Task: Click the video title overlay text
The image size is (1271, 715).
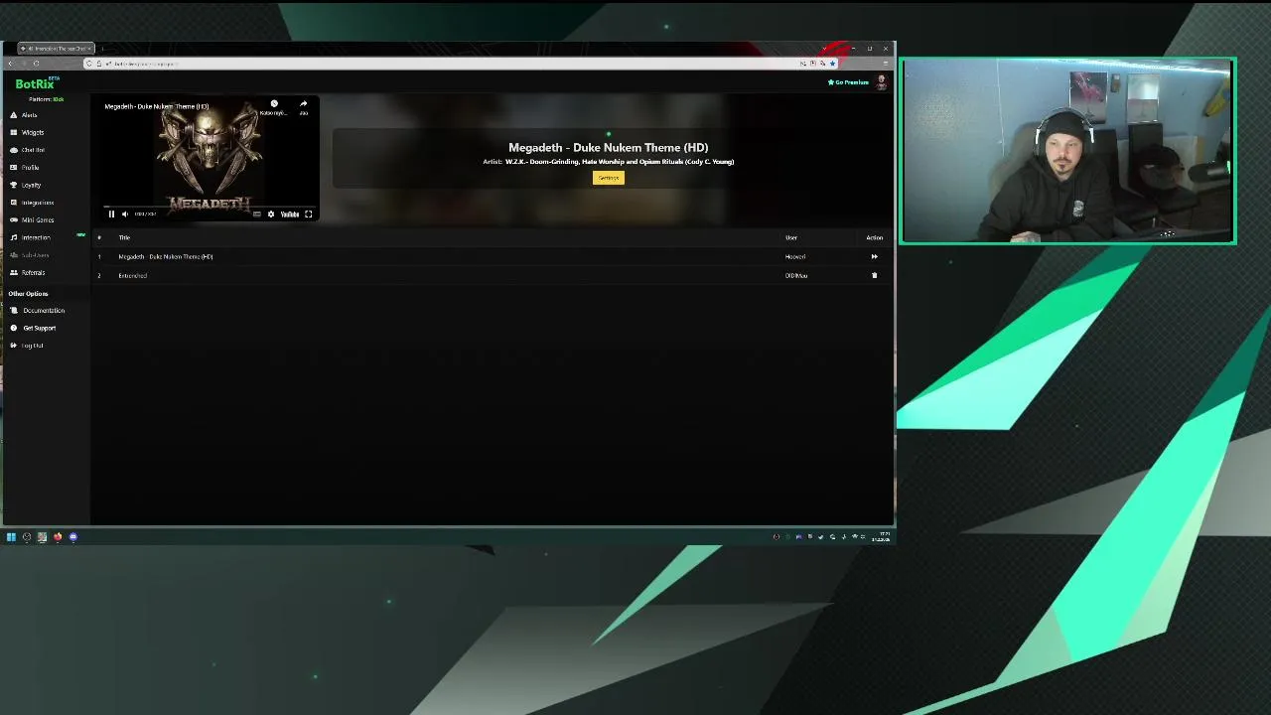Action: tap(157, 106)
